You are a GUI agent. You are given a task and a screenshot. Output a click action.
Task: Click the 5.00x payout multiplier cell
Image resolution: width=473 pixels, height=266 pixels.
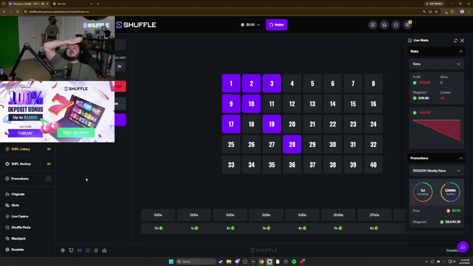point(302,215)
